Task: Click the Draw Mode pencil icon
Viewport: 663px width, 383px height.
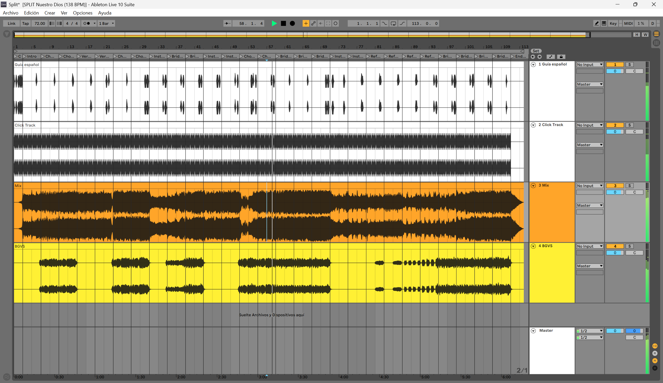Action: tap(596, 23)
